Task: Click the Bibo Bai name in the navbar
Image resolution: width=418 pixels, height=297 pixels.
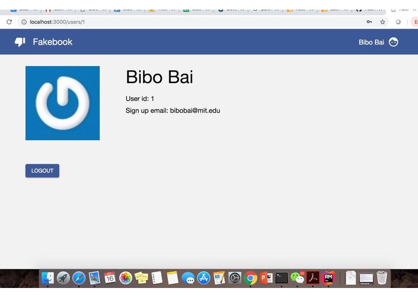Action: (x=371, y=42)
